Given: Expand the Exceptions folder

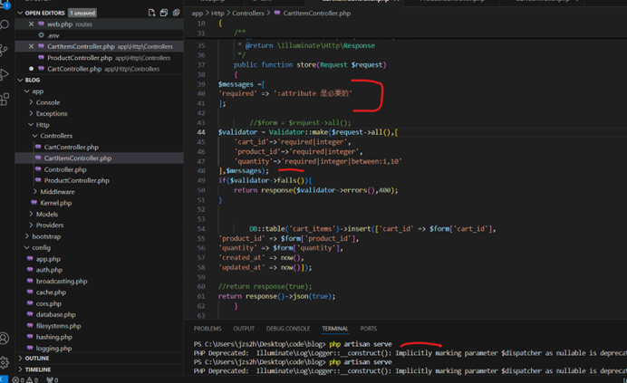Looking at the screenshot, I should pos(31,113).
